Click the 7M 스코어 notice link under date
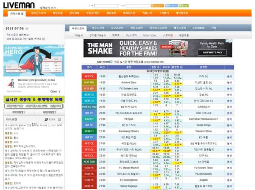 click(17, 35)
